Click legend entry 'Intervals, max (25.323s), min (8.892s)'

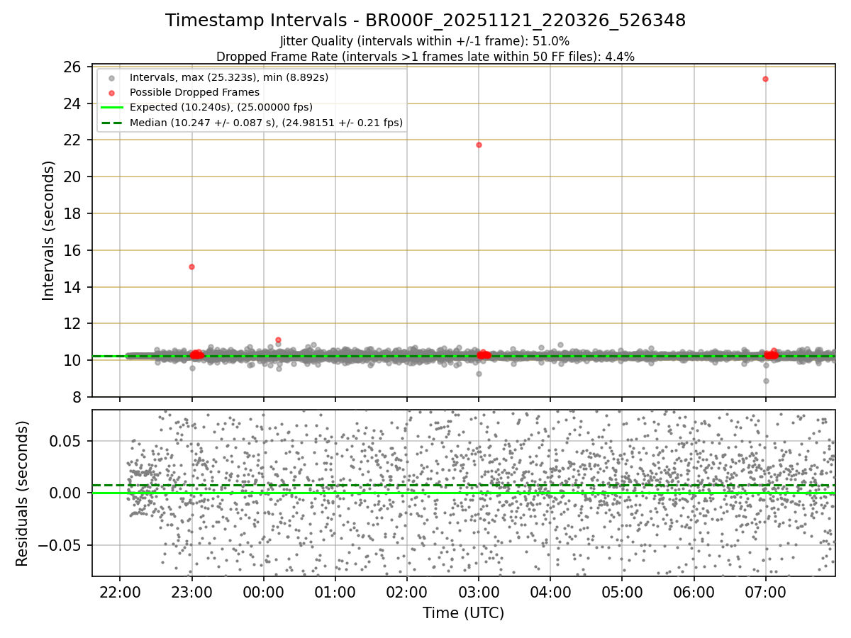(229, 77)
